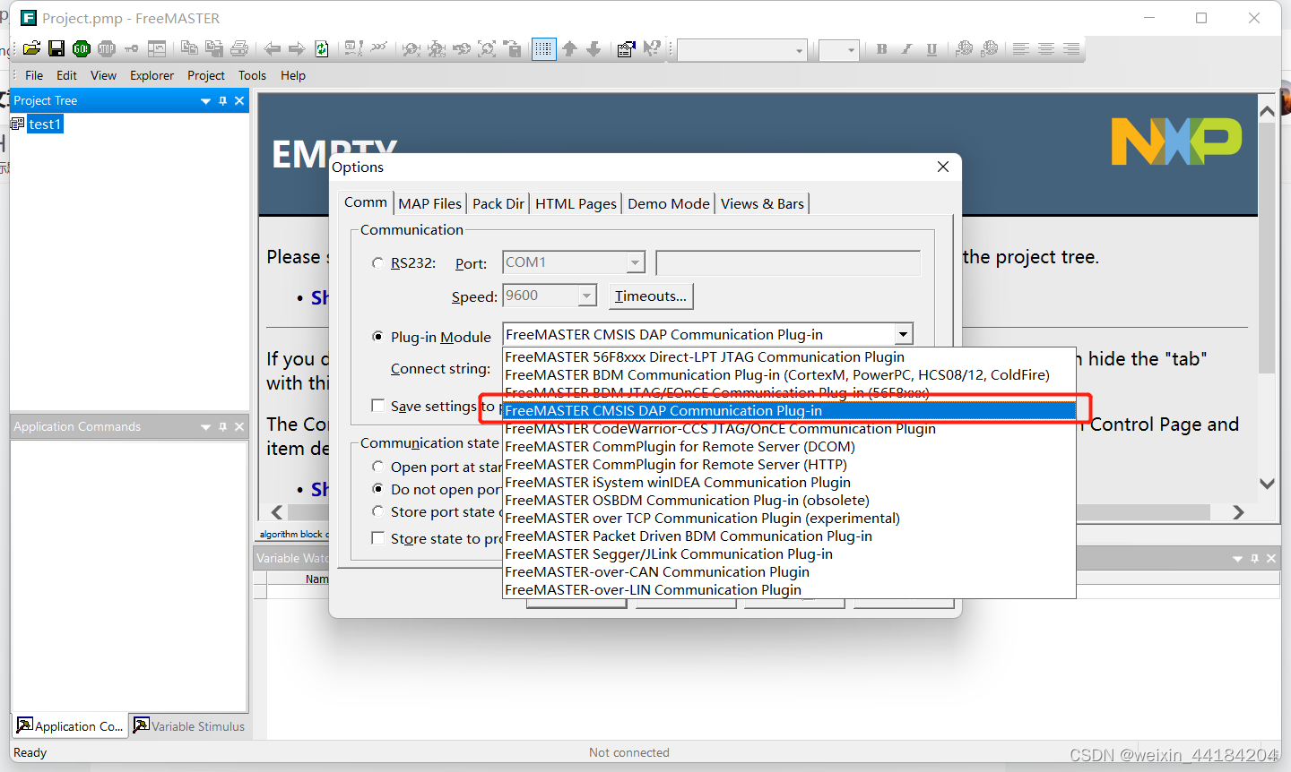Select the Open port at startup option
The image size is (1291, 772).
tap(377, 467)
